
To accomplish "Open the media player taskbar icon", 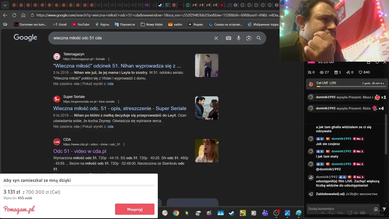I will tap(254, 213).
